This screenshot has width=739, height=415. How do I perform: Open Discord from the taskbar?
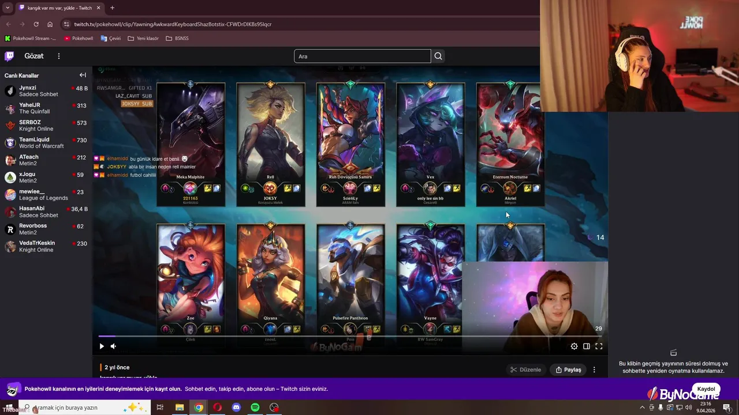coord(236,408)
